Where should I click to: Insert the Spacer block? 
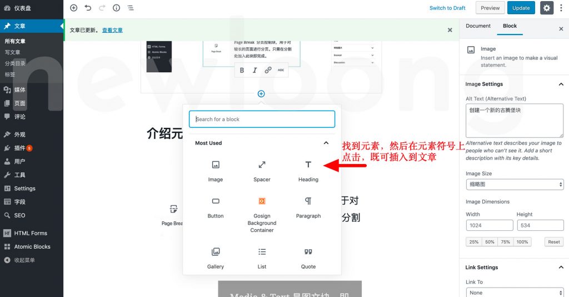[x=262, y=170]
